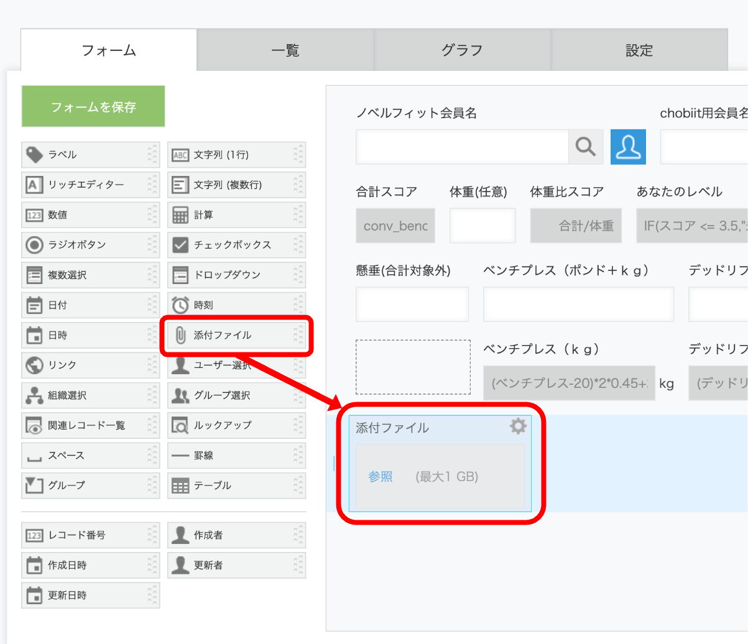Click the blue user picker icon
This screenshot has width=748, height=644.
tap(628, 147)
